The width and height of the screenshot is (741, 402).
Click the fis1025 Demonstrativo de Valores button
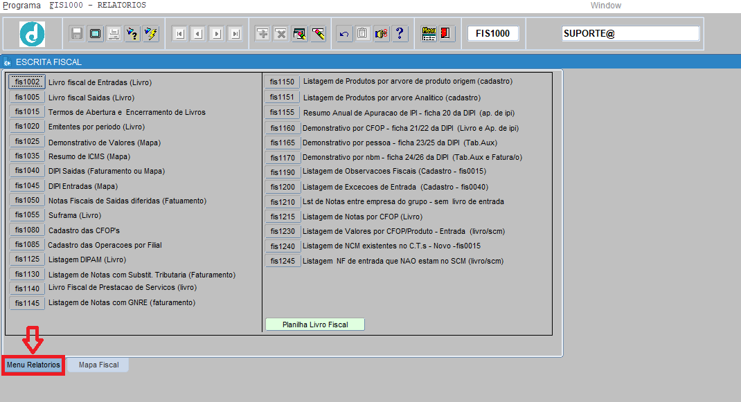pos(27,142)
